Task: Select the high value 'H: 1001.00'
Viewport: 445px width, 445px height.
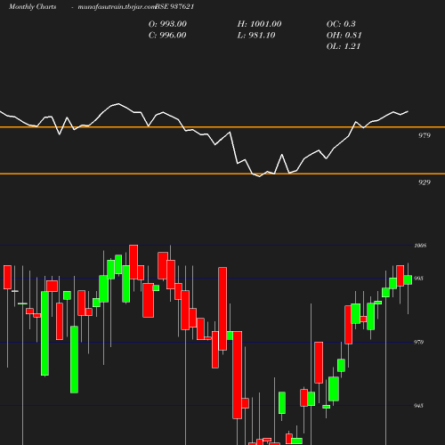Action: point(259,24)
